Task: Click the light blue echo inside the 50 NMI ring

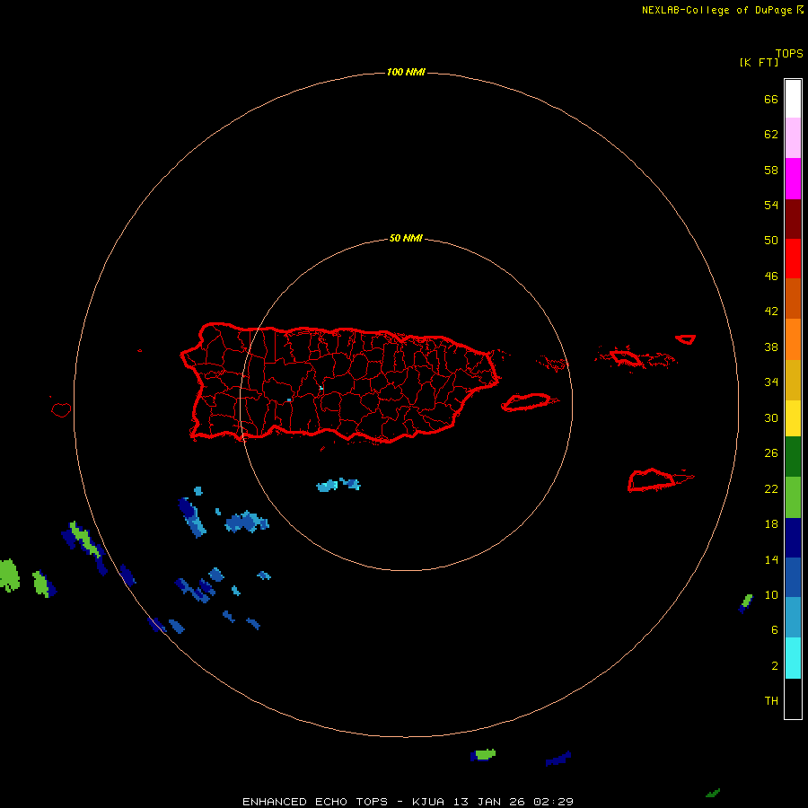Action: [338, 485]
